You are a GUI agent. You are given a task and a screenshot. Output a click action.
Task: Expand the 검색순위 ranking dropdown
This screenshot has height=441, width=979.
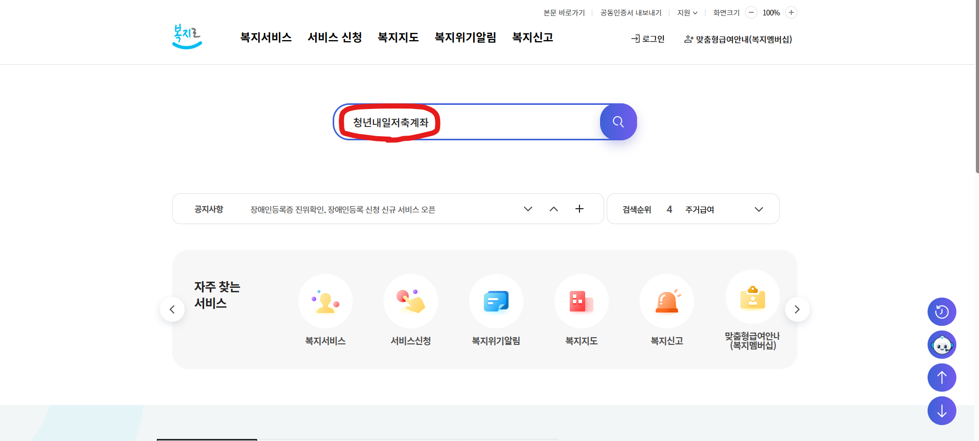click(759, 209)
